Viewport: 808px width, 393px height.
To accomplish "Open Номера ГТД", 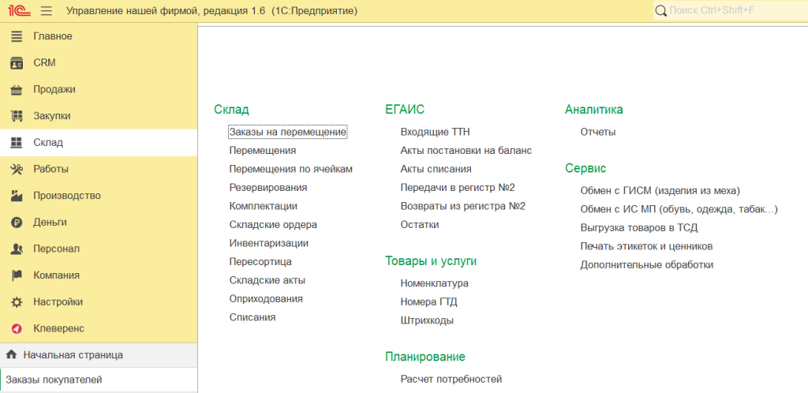I will pos(428,301).
